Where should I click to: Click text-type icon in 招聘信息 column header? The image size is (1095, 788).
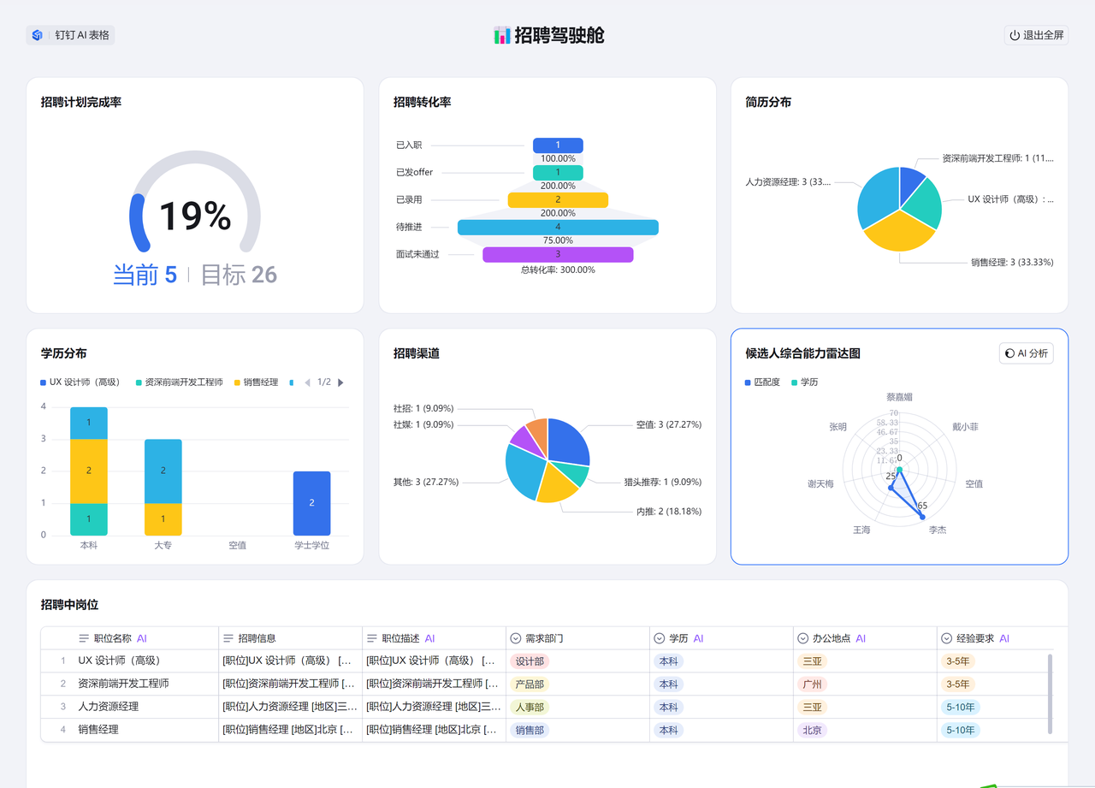(x=228, y=638)
